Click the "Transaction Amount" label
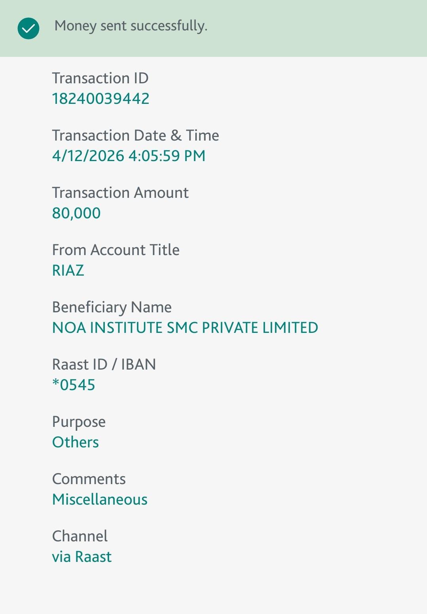 [x=120, y=193]
